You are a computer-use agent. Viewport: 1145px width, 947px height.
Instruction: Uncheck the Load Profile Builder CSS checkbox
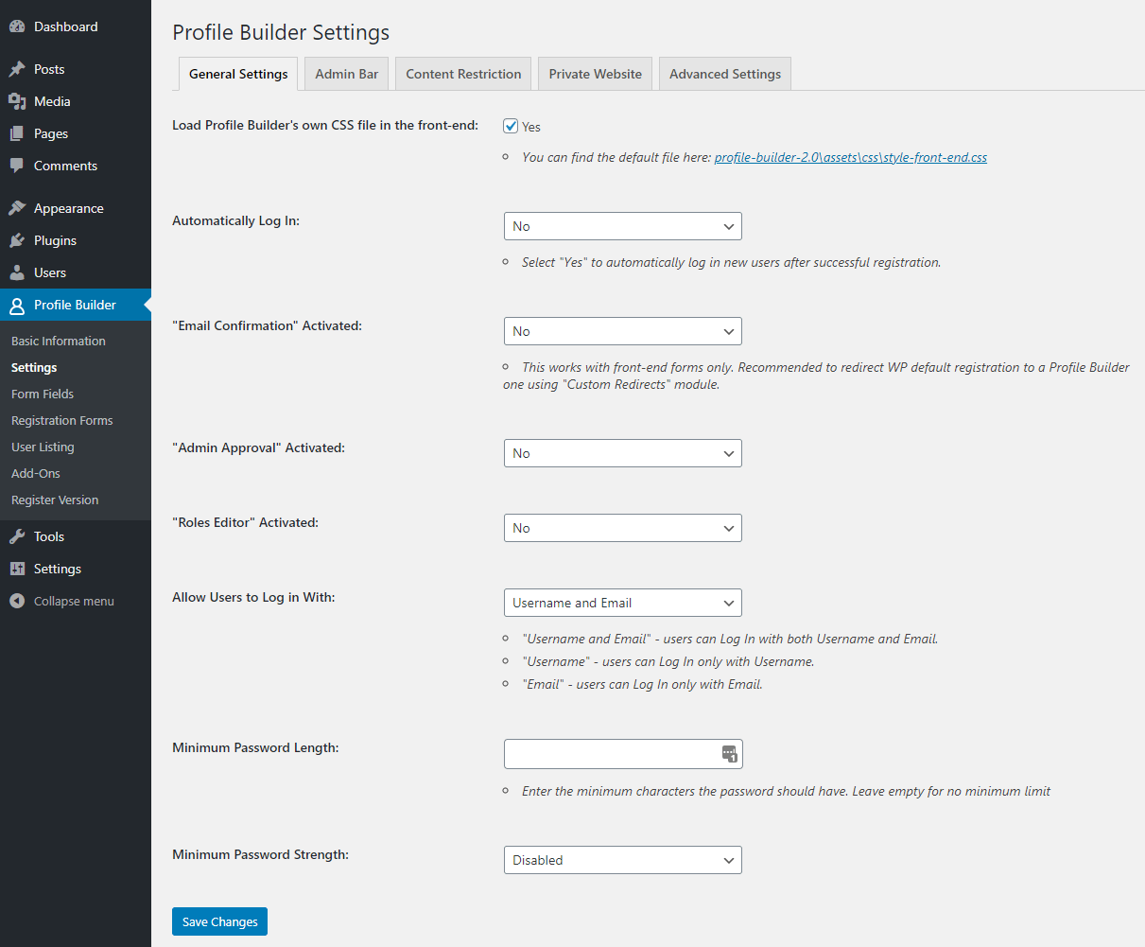(x=511, y=126)
